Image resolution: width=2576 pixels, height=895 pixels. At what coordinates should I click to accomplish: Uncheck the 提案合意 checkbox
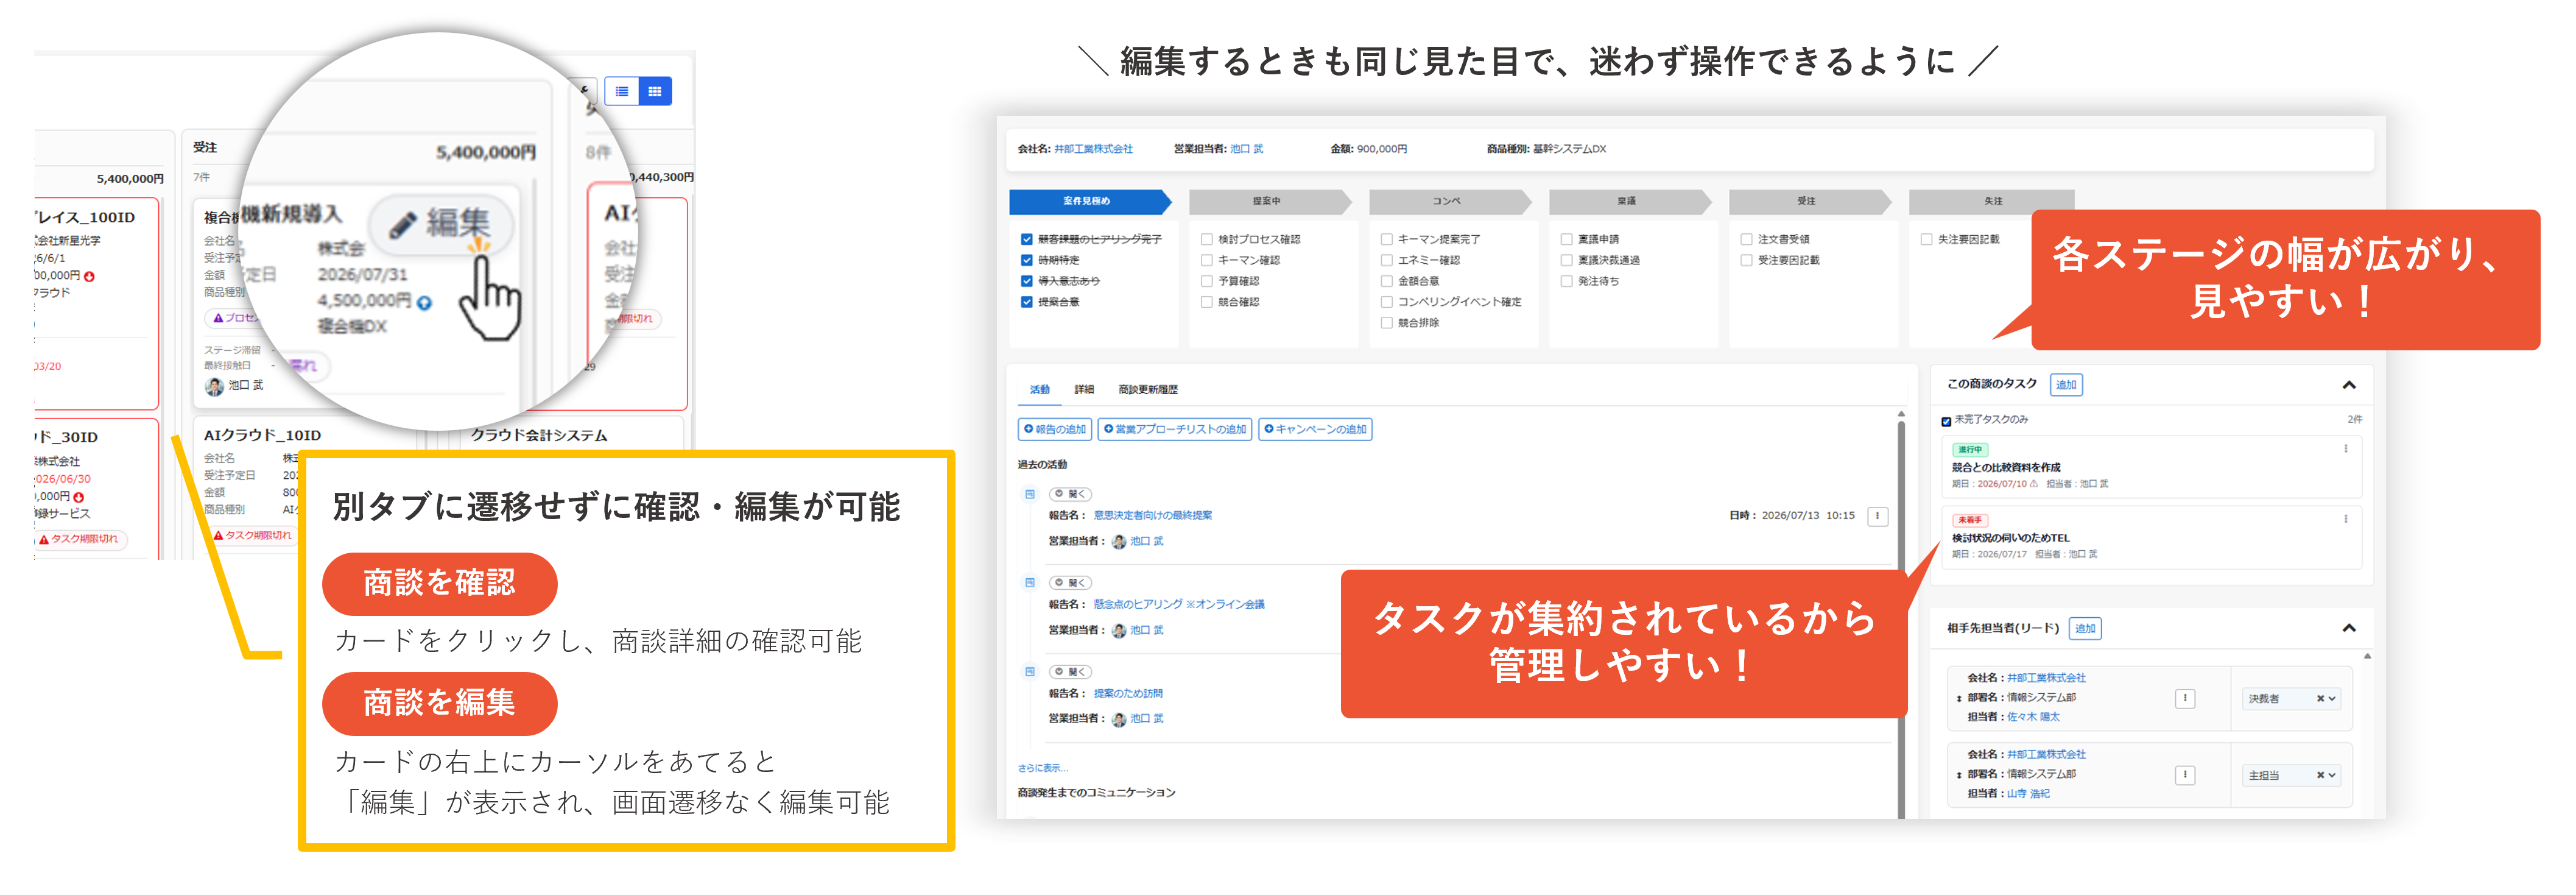[x=1027, y=302]
